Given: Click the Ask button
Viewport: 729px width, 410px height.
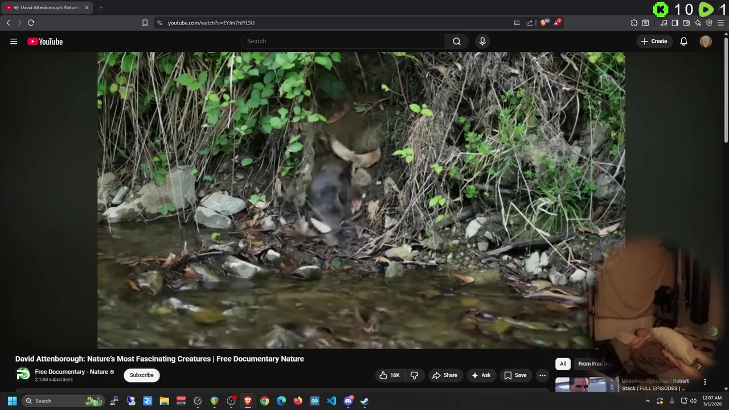Looking at the screenshot, I should (x=481, y=375).
